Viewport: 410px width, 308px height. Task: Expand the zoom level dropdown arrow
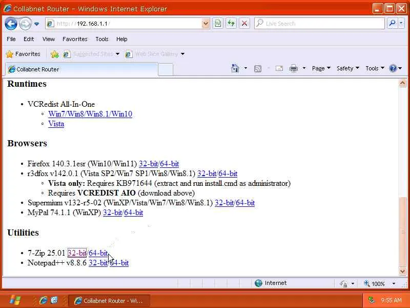coord(394,284)
